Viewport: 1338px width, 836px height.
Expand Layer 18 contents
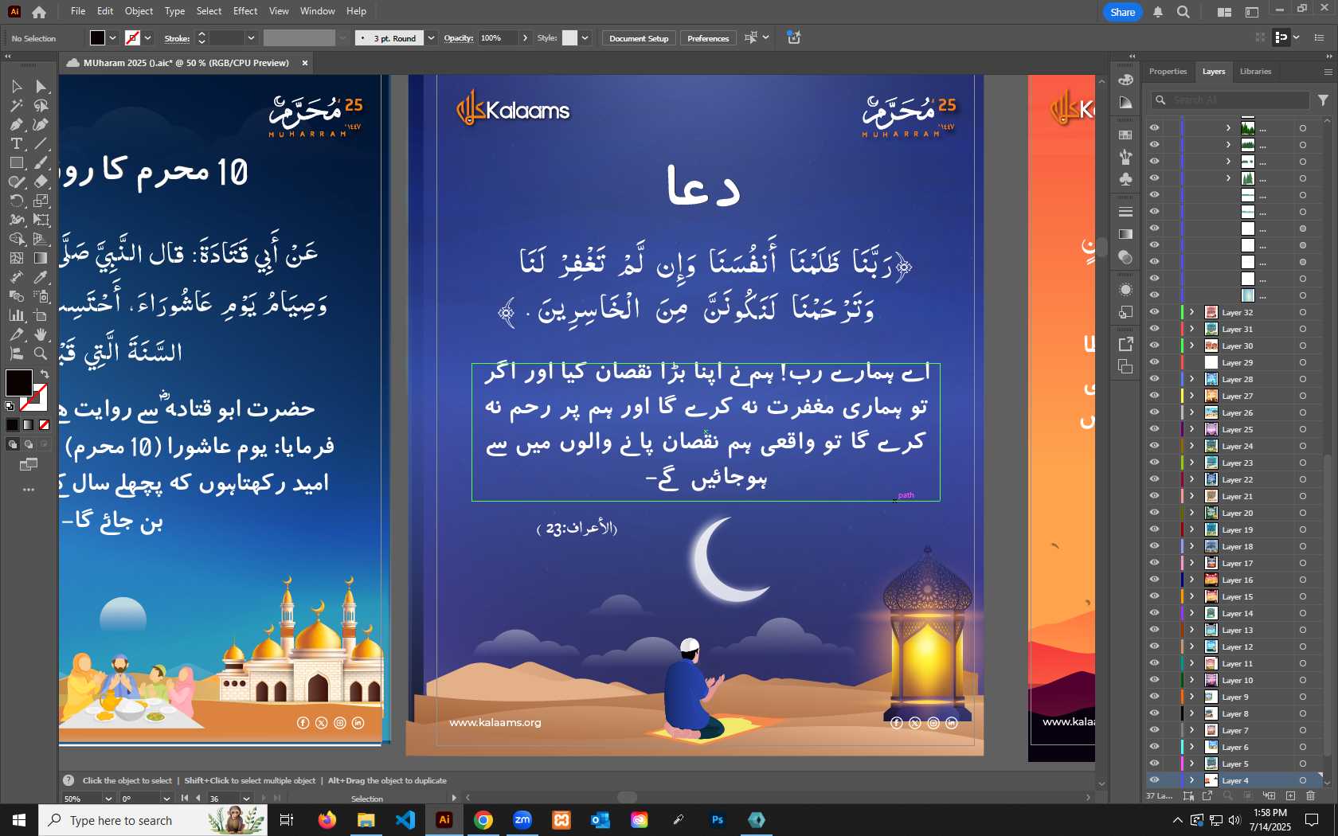[x=1192, y=546]
